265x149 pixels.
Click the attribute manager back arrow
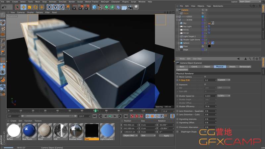coord(238,59)
